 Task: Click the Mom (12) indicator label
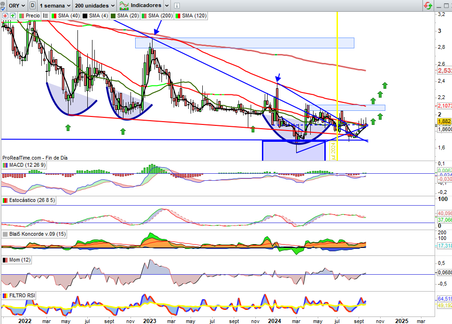pyautogui.click(x=16, y=260)
